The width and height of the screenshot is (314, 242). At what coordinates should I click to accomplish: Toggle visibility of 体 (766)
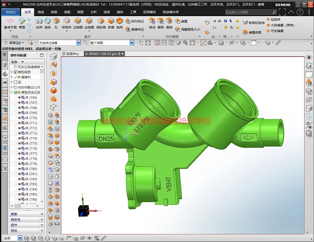pos(19,97)
